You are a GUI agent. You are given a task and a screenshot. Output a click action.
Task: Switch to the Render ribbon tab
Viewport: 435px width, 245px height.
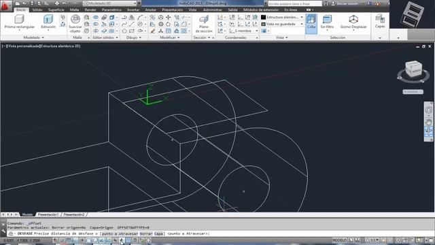[x=90, y=10]
